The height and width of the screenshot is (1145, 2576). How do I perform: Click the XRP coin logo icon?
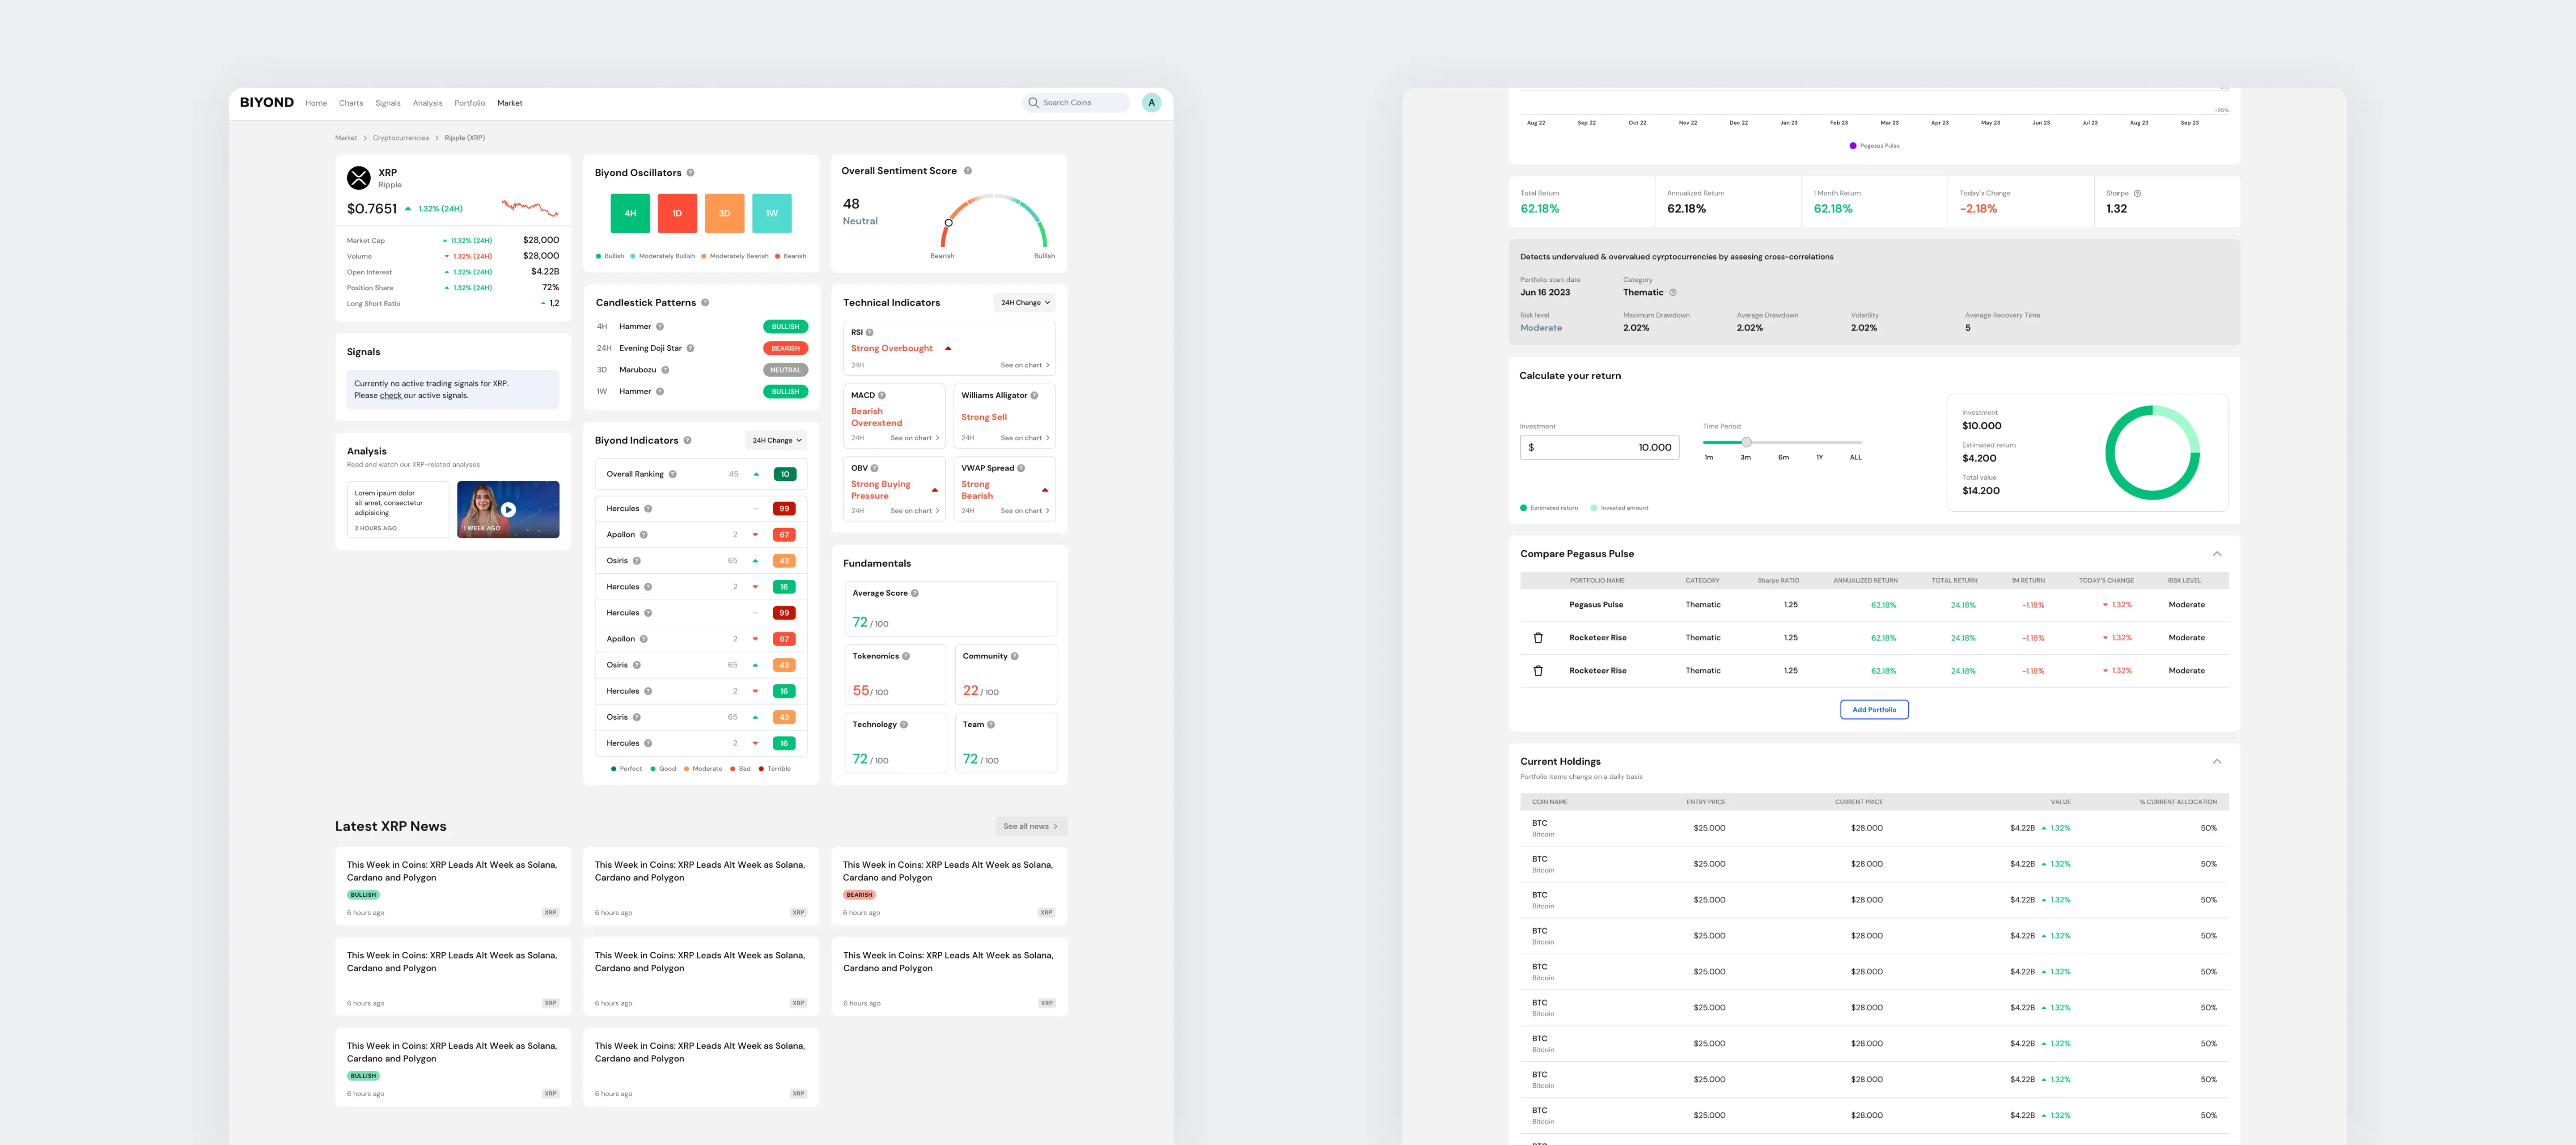358,178
